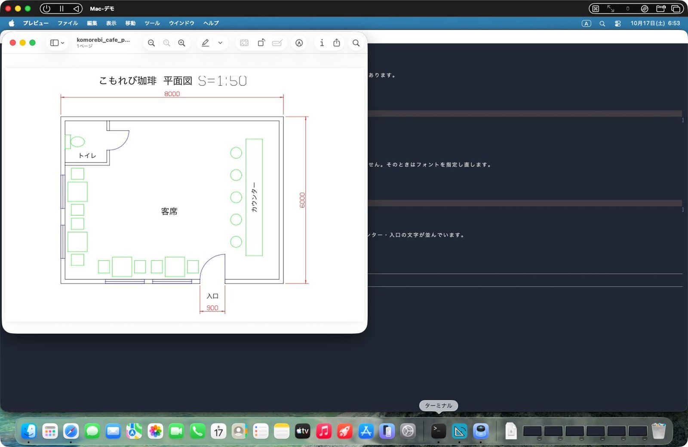
Task: Click the rotate page icon
Action: pos(261,43)
